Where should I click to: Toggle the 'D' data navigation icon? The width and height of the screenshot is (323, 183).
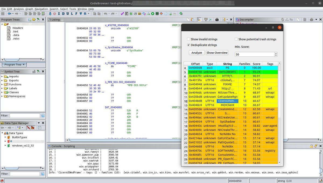63,13
